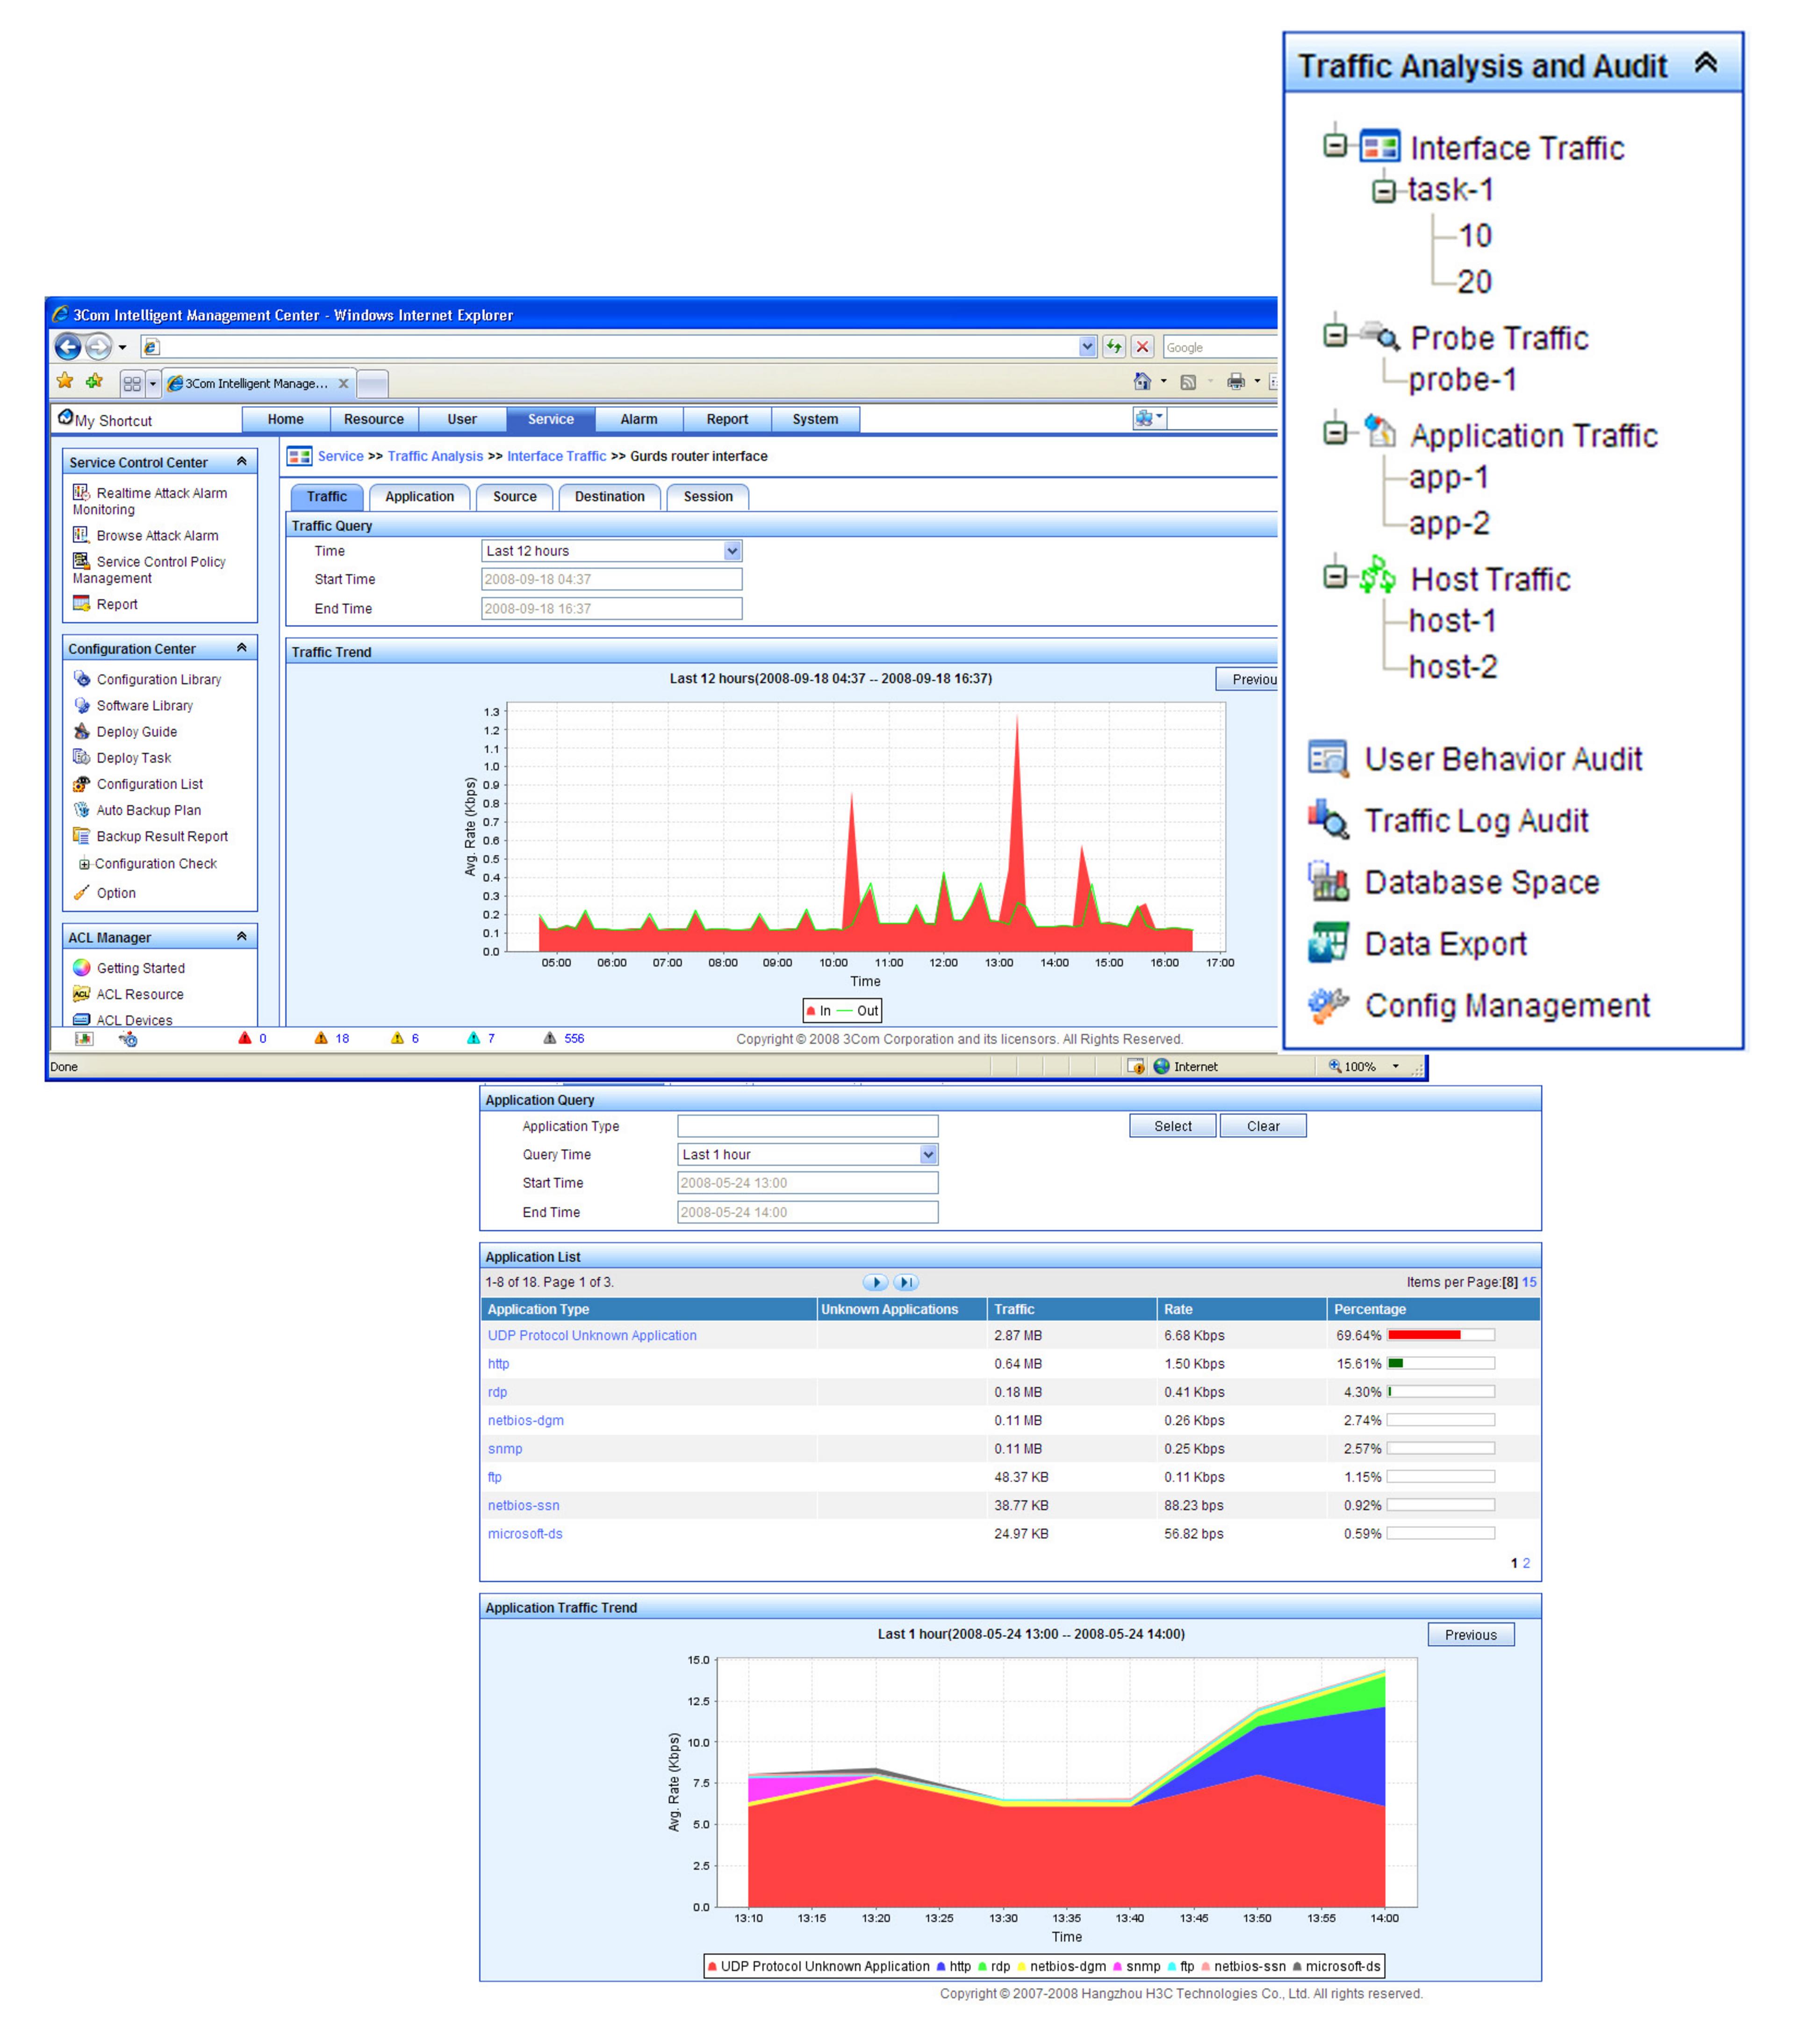Select the Deploy Guide wizard icon
The image size is (1795, 2044).
(82, 731)
